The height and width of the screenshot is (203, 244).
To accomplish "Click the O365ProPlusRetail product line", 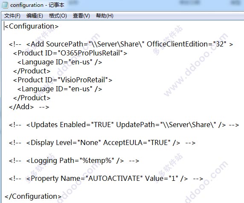I will (x=70, y=53).
